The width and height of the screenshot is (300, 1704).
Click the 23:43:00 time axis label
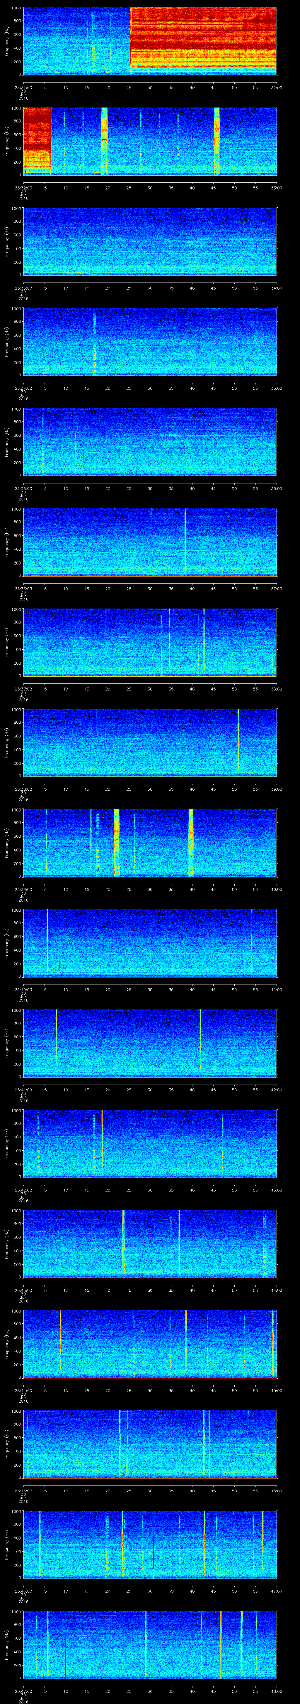(23, 1290)
